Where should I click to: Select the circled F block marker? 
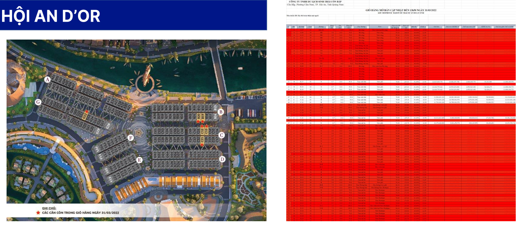click(x=130, y=138)
